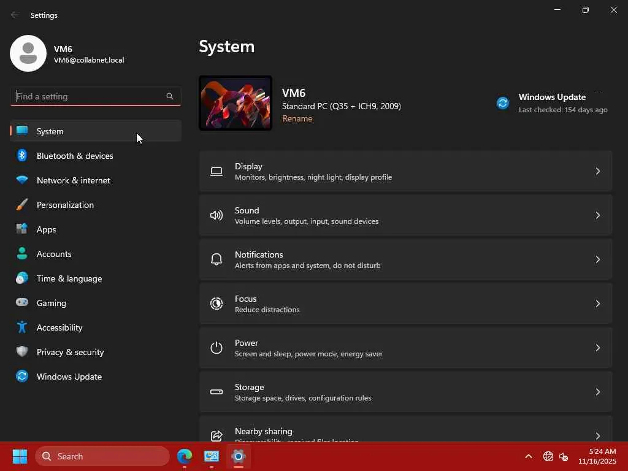Click the Gaming controller icon
Image resolution: width=628 pixels, height=471 pixels.
pos(22,303)
